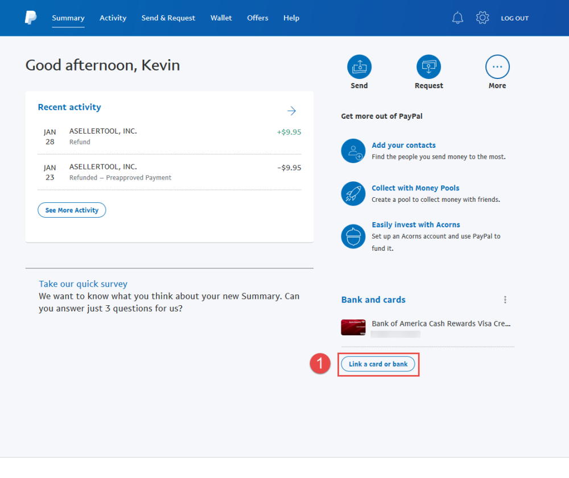Viewport: 569px width, 478px height.
Task: Open the Offers tab
Action: click(x=258, y=18)
